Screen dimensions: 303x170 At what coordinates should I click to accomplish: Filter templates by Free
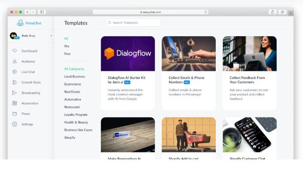click(x=67, y=54)
